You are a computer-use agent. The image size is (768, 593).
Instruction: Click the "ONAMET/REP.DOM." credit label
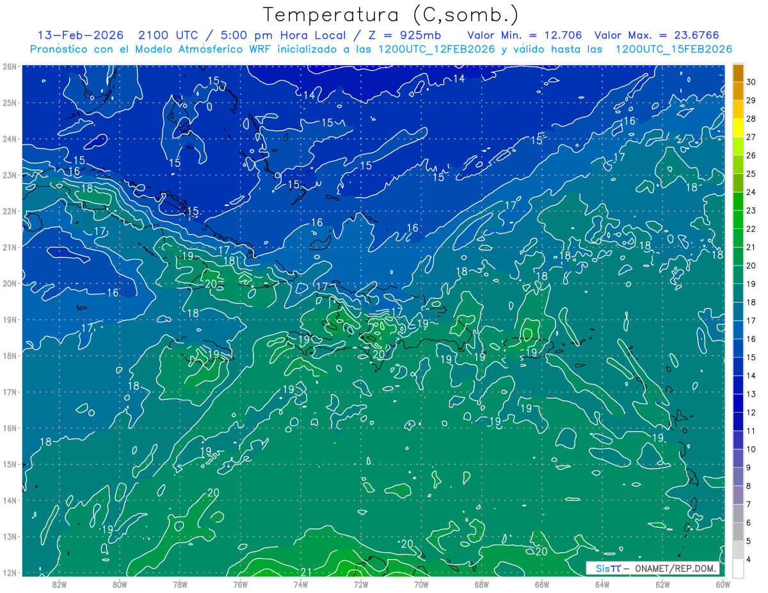pos(675,568)
